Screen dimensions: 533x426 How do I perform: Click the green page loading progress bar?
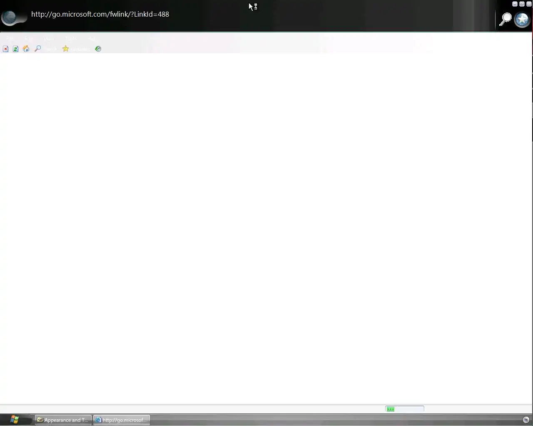tap(405, 409)
